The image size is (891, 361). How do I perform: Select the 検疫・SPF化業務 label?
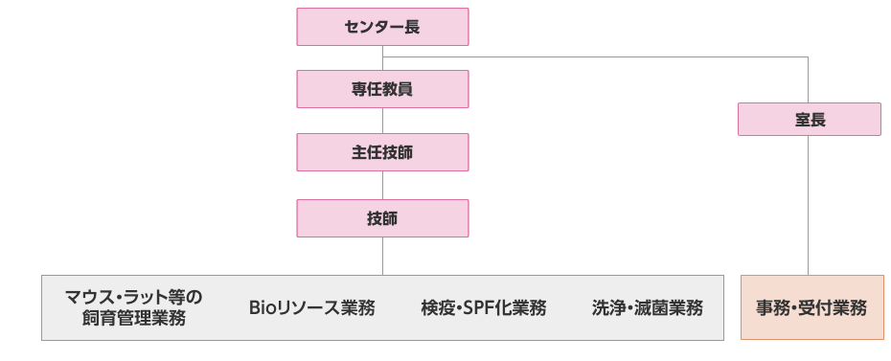(x=484, y=307)
